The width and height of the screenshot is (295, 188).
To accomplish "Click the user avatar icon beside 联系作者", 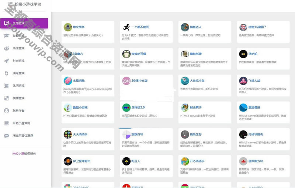I will [6, 111].
